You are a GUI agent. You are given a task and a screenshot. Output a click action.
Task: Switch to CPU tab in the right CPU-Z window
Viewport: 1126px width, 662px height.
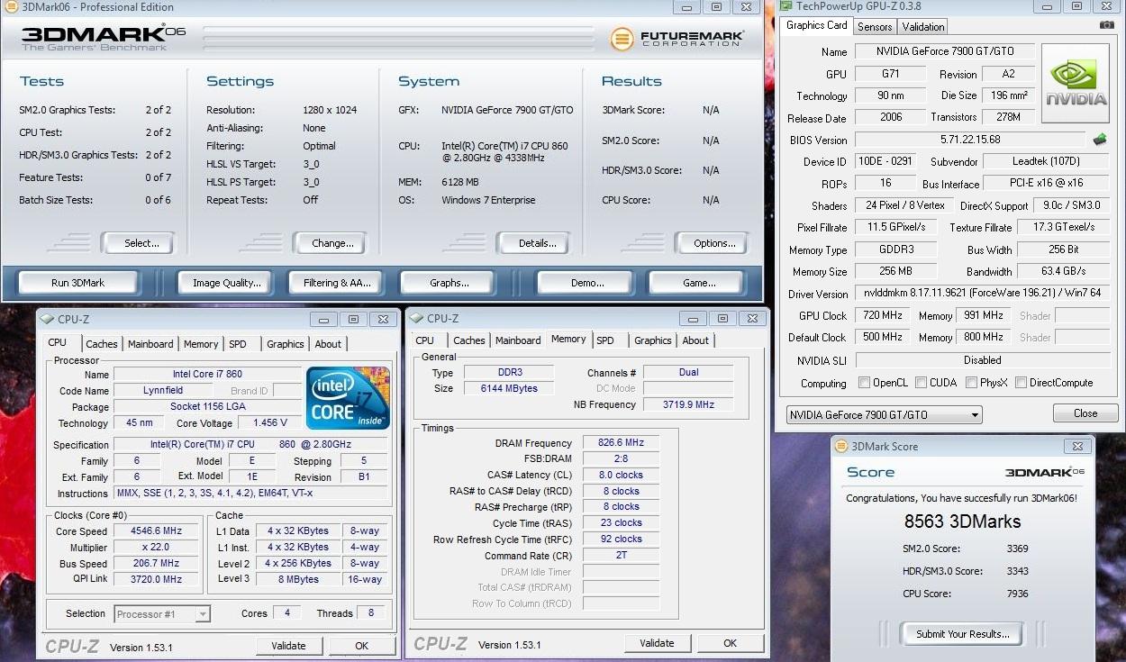click(425, 340)
